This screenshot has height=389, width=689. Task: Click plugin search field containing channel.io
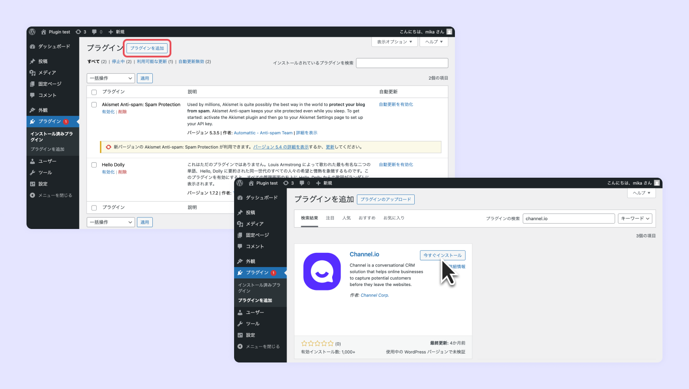[569, 218]
